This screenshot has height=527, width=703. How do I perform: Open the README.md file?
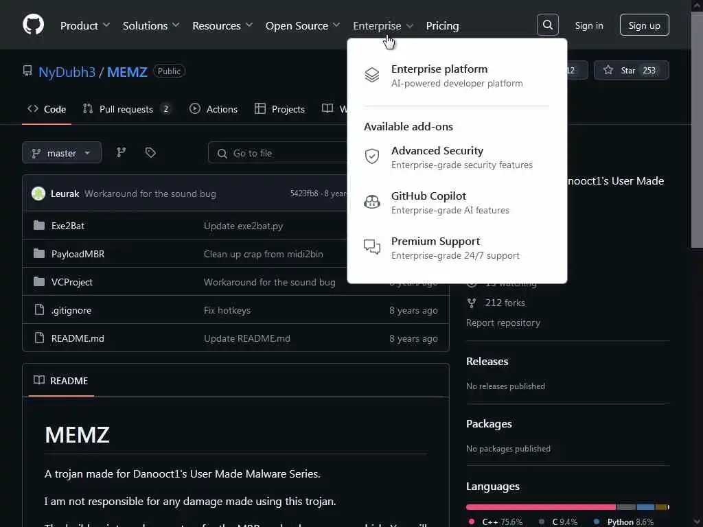coord(78,339)
